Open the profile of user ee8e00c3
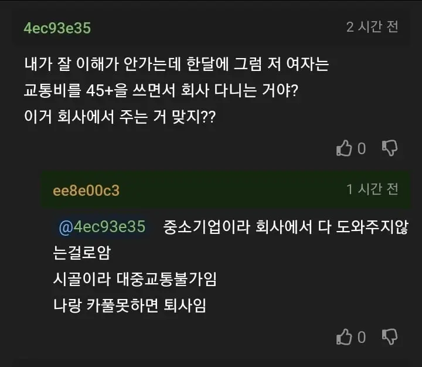Screen dimensions: 422x367 coord(86,191)
